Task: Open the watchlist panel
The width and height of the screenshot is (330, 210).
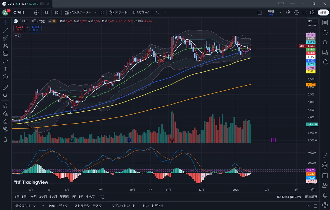Action: (325, 23)
